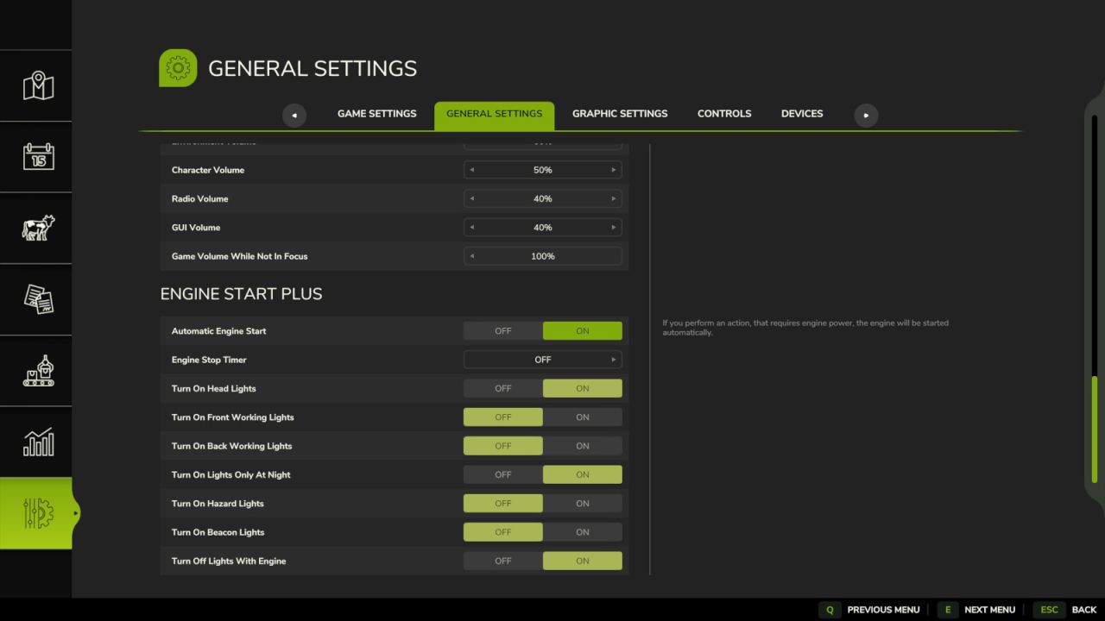
Task: Switch to Controls tab
Action: 723,114
